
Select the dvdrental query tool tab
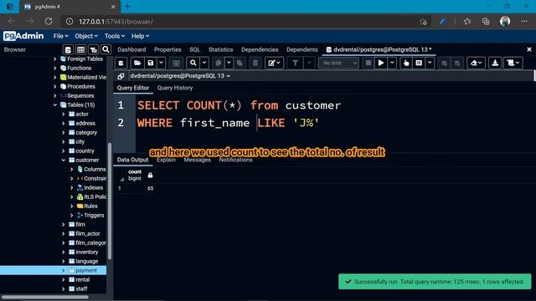click(379, 49)
